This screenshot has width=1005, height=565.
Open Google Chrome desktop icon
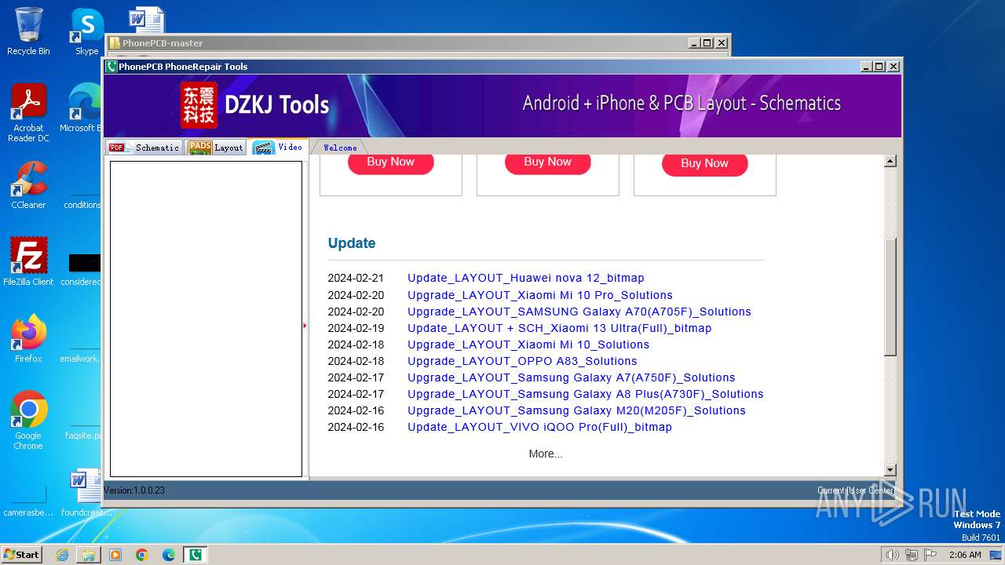pos(28,420)
